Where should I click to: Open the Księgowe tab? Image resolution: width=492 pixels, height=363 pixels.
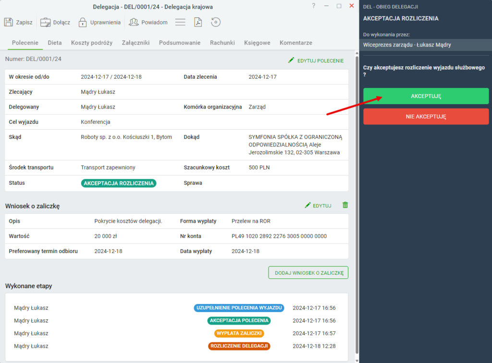(257, 43)
